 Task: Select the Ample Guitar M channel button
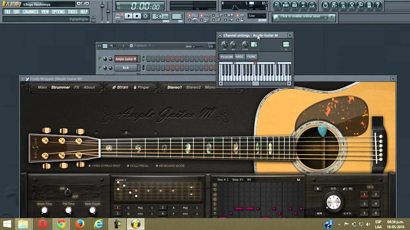click(126, 59)
